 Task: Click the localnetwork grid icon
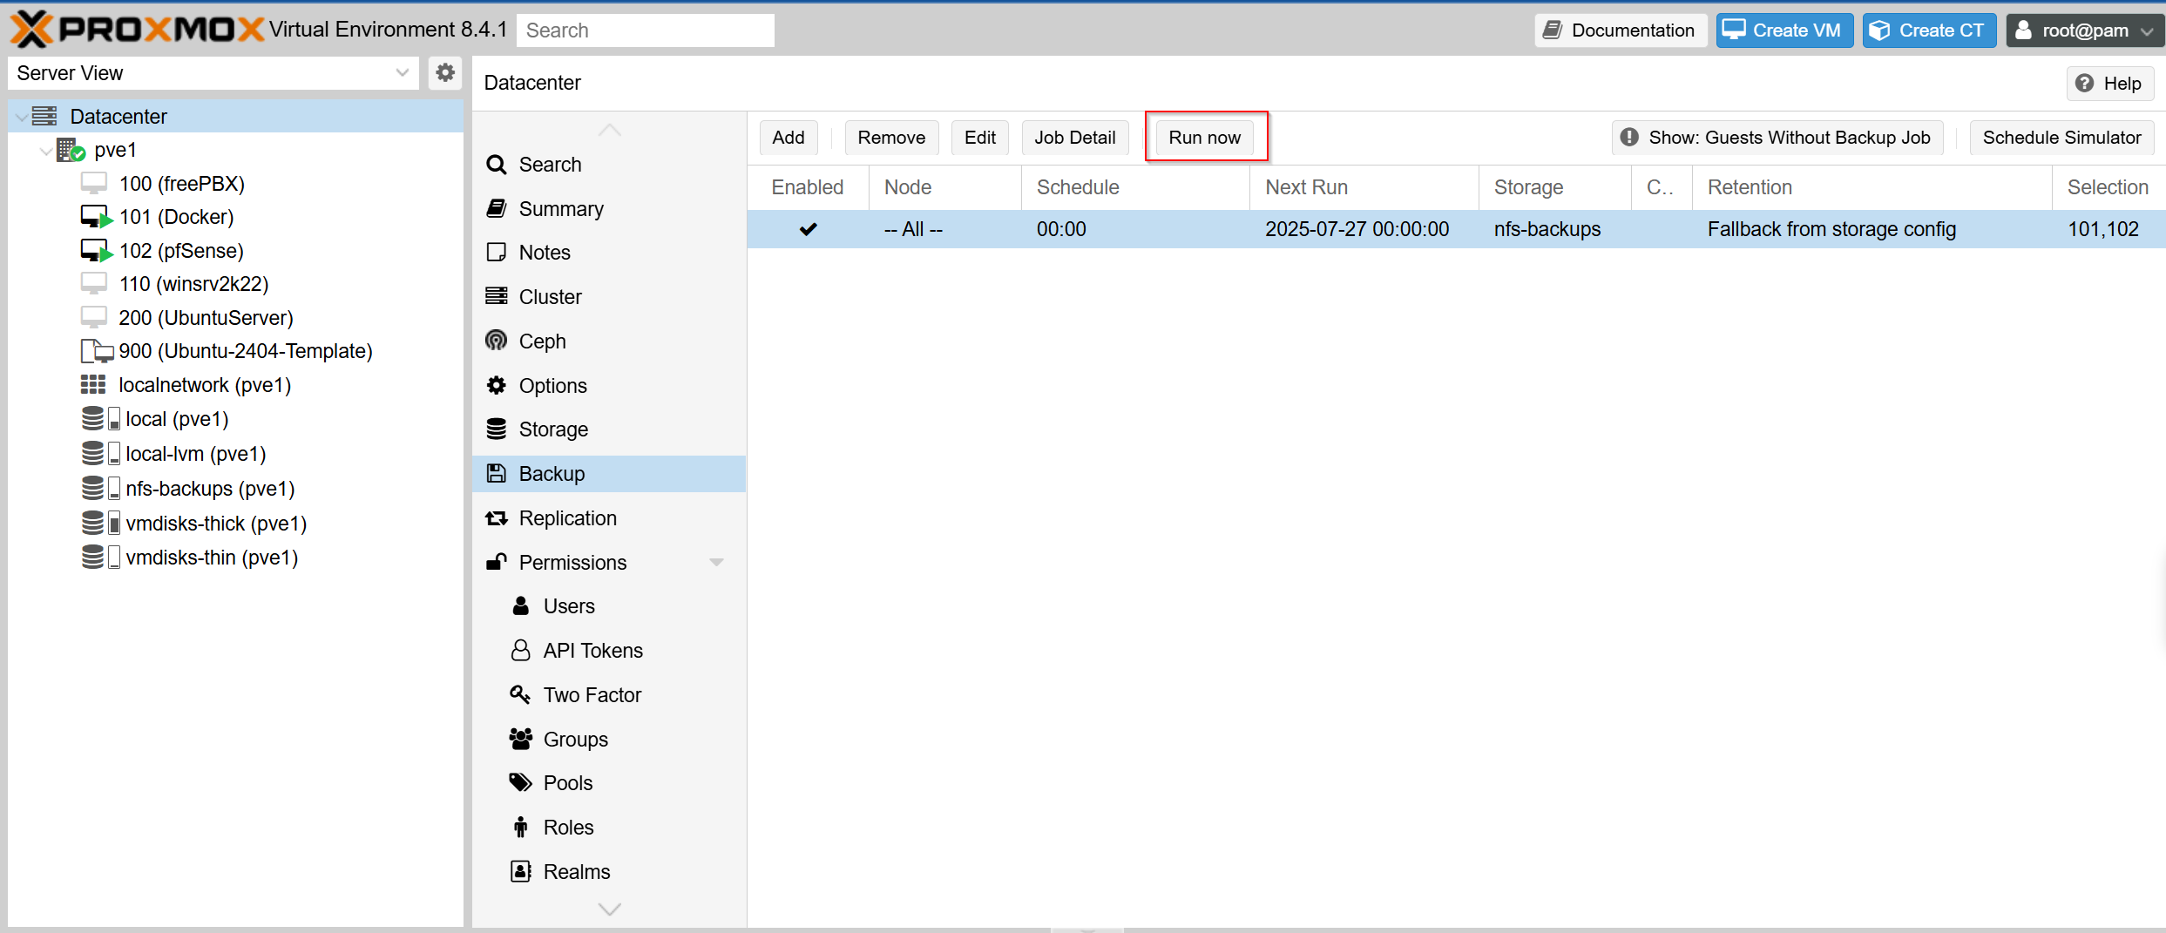pos(93,385)
